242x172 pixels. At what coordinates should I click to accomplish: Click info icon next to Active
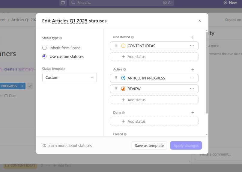pyautogui.click(x=124, y=69)
